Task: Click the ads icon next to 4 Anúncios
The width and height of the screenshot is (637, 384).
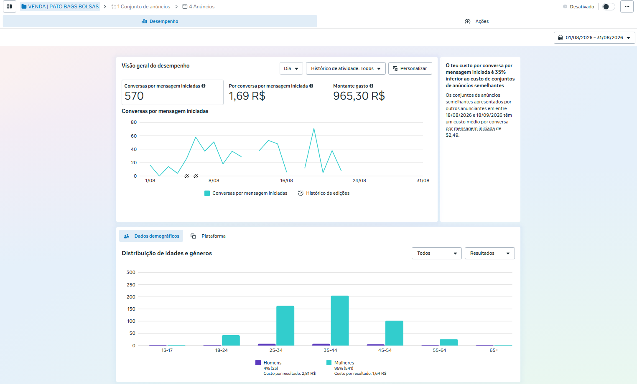Action: coord(185,7)
